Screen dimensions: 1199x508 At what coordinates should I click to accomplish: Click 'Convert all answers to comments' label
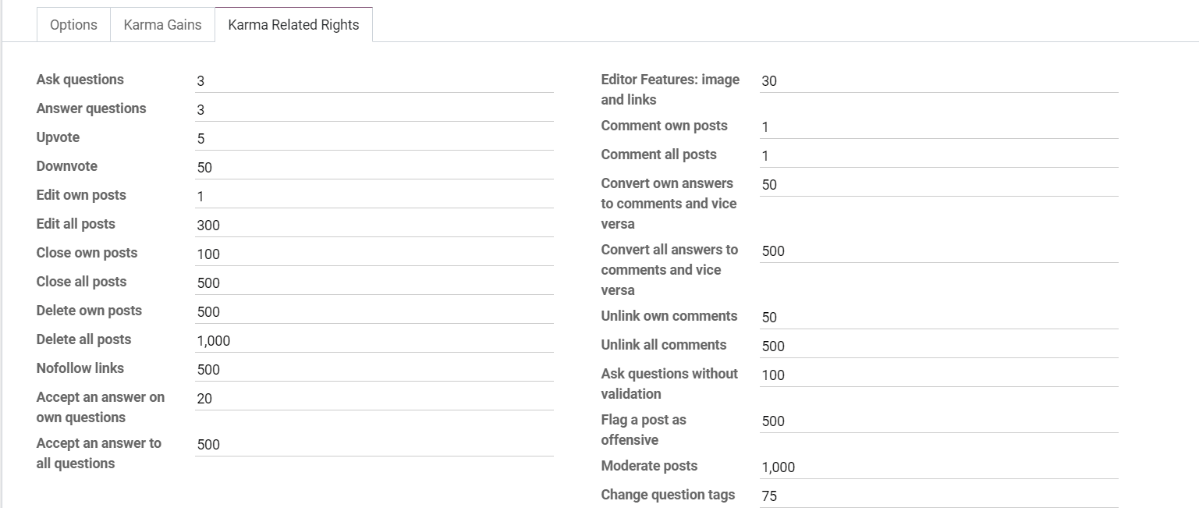pyautogui.click(x=669, y=270)
